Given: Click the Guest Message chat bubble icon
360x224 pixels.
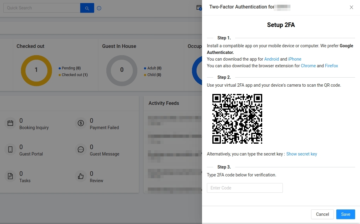Looking at the screenshot, I should click(81, 149).
